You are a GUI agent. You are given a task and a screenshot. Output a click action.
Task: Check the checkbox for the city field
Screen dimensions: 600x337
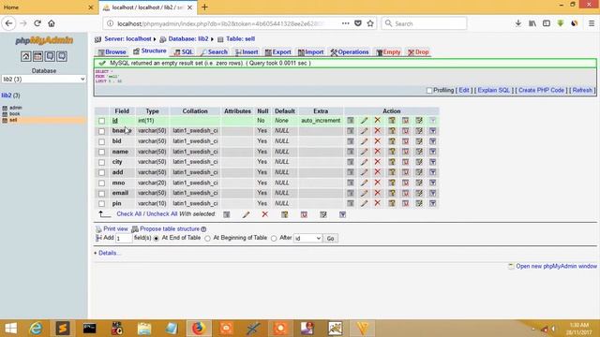102,162
